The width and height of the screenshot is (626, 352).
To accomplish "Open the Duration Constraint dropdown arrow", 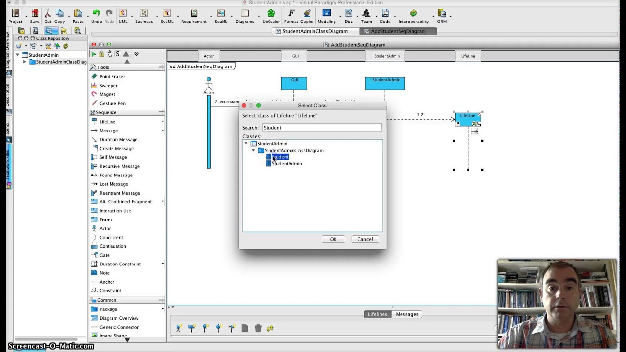I will (x=163, y=264).
